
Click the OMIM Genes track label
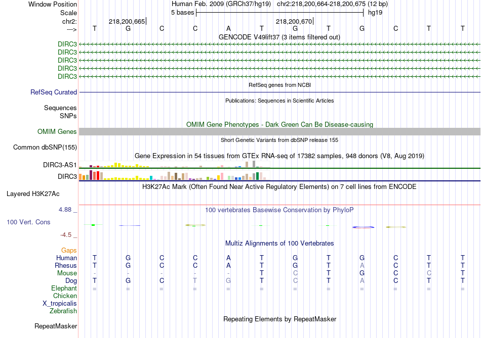(x=57, y=132)
